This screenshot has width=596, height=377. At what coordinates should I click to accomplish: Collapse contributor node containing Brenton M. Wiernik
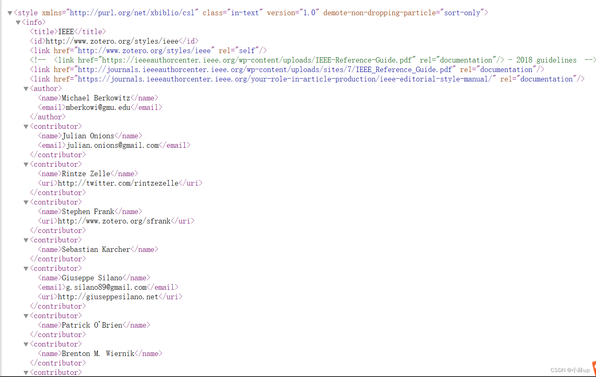[26, 344]
